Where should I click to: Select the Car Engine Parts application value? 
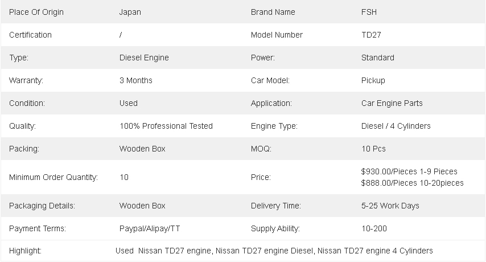coord(392,103)
